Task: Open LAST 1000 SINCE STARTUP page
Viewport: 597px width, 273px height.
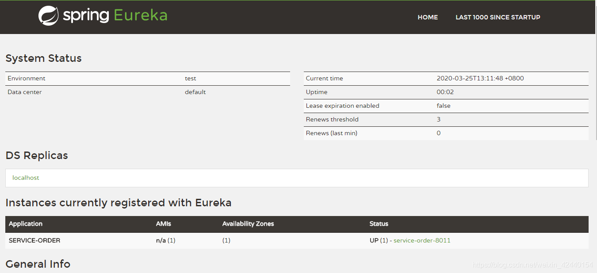Action: [x=498, y=17]
